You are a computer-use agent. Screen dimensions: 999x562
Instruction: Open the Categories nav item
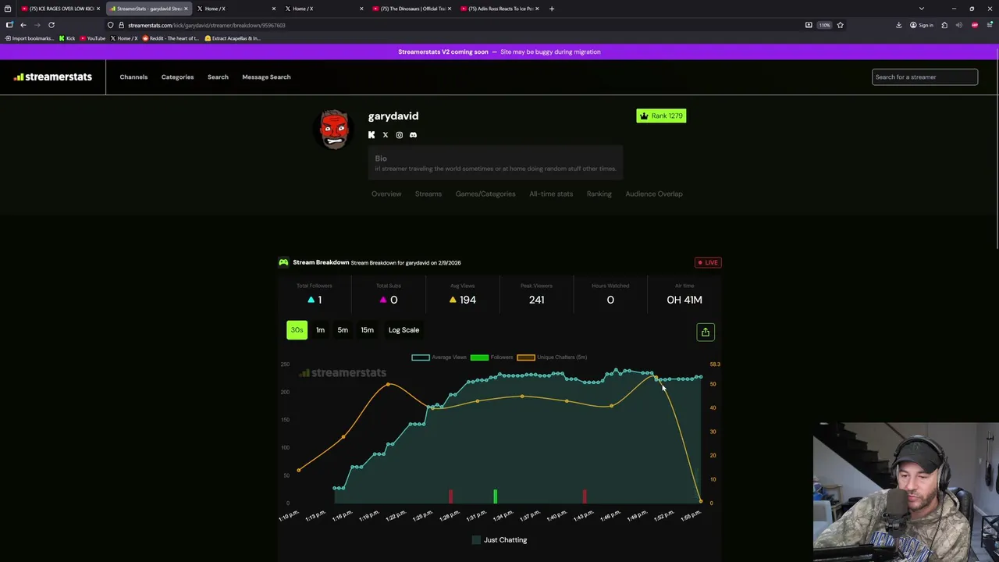(177, 77)
